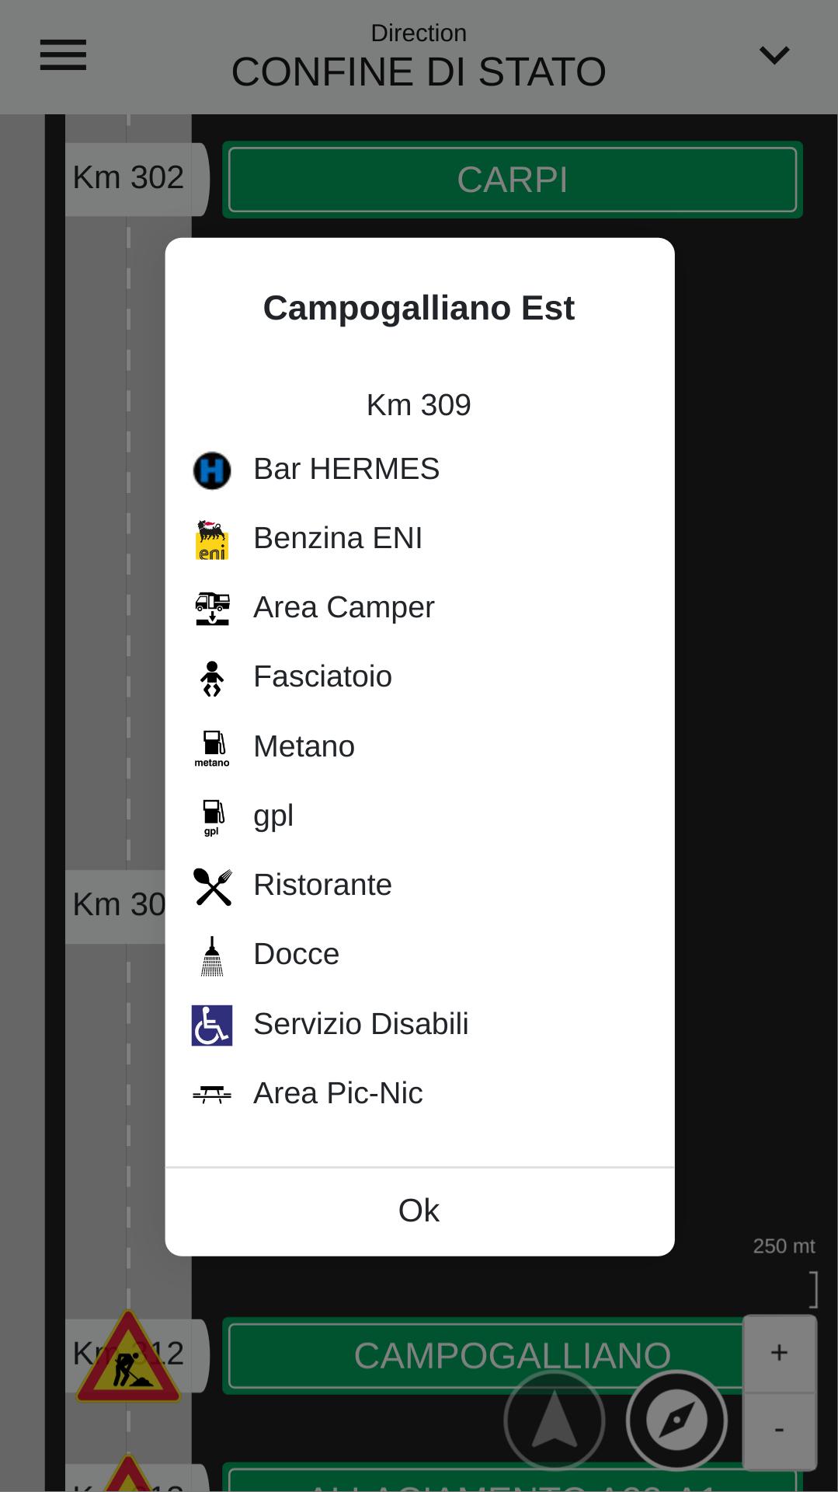Expand the direction dropdown chevron
Screen dimensions: 838x1492
point(774,55)
